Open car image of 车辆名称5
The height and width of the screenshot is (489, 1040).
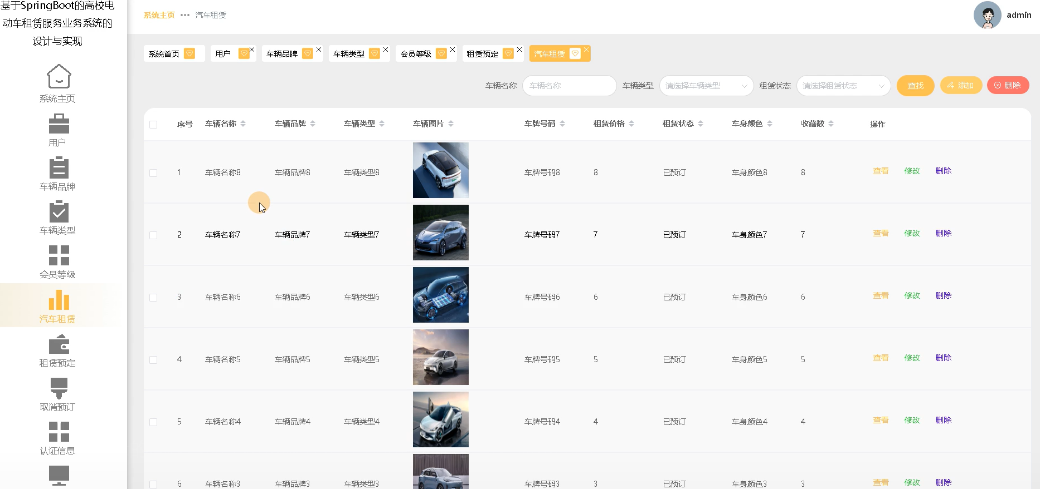tap(441, 357)
